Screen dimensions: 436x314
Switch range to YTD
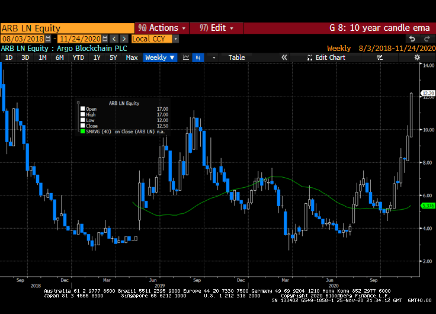pos(78,57)
